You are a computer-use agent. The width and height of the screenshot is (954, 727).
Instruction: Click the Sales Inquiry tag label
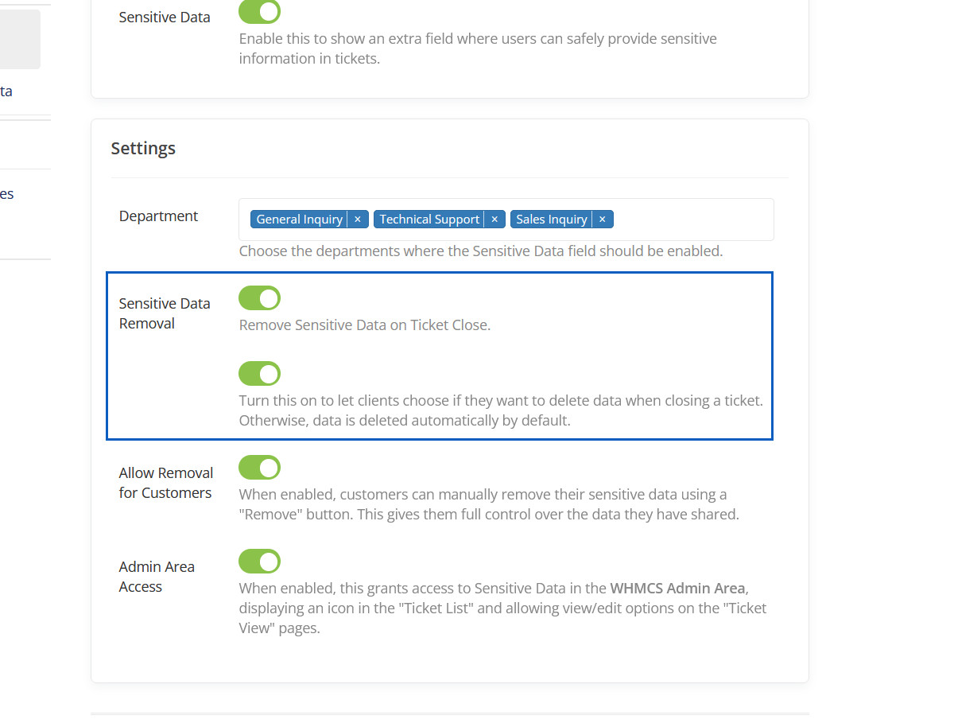(x=551, y=220)
